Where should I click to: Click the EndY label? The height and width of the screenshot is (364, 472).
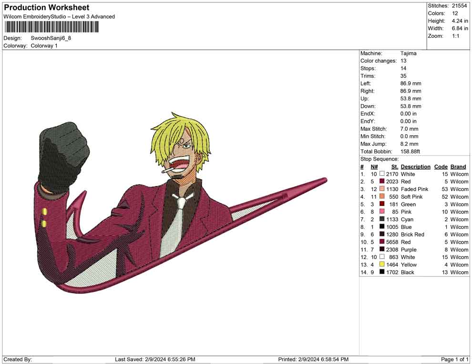[x=368, y=121]
